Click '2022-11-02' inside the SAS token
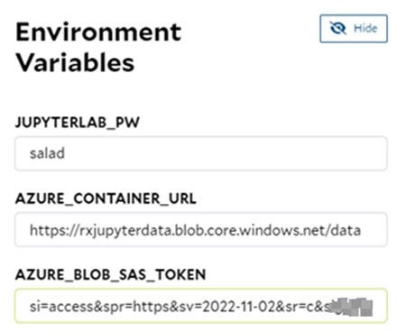 click(239, 307)
